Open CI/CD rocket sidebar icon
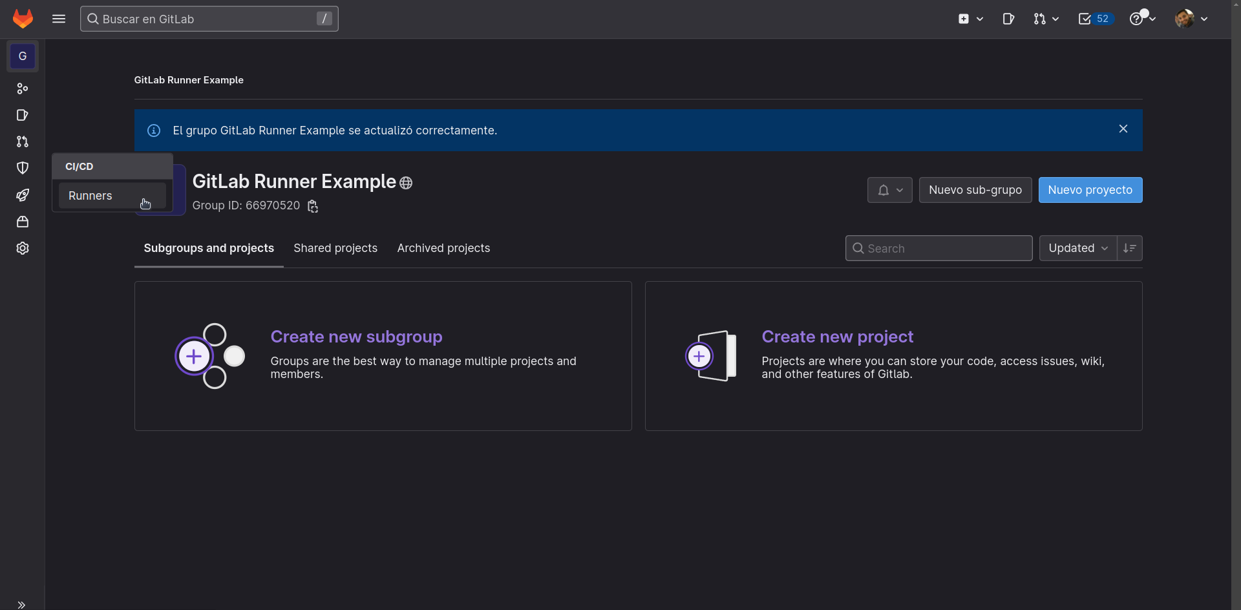This screenshot has width=1241, height=610. (x=23, y=195)
